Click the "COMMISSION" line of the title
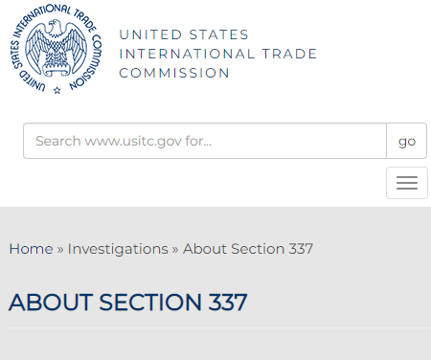Screen dimensions: 431x360 tap(174, 73)
